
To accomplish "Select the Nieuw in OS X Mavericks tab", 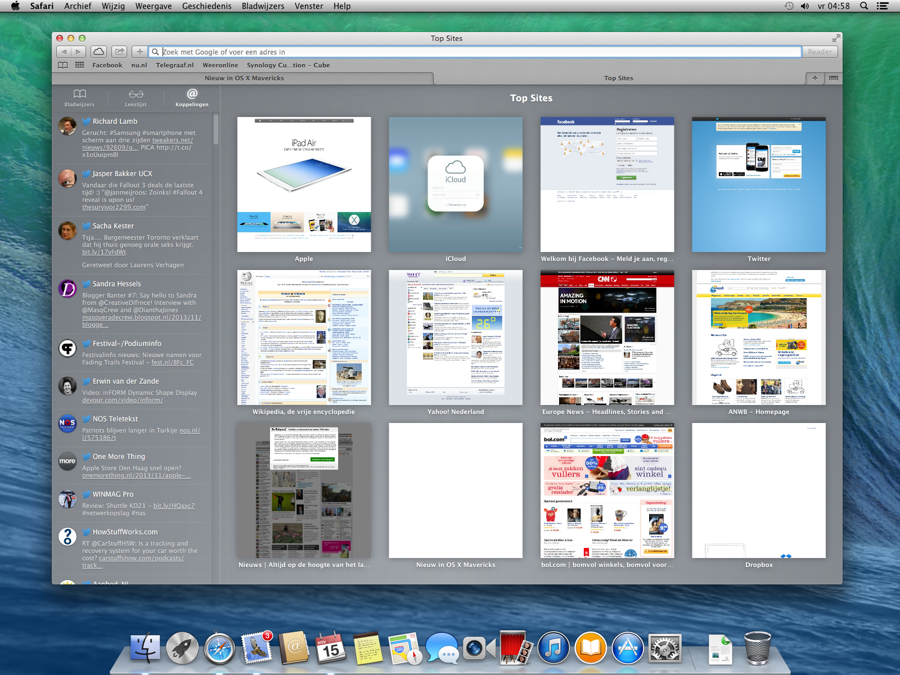I will [244, 78].
